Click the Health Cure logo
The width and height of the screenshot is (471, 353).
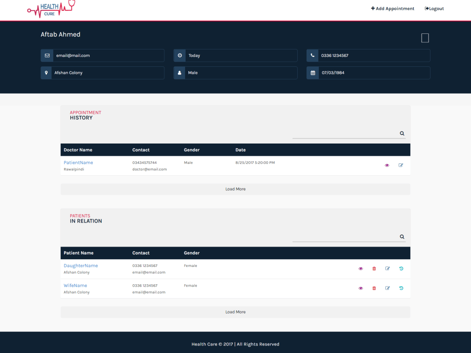click(51, 9)
